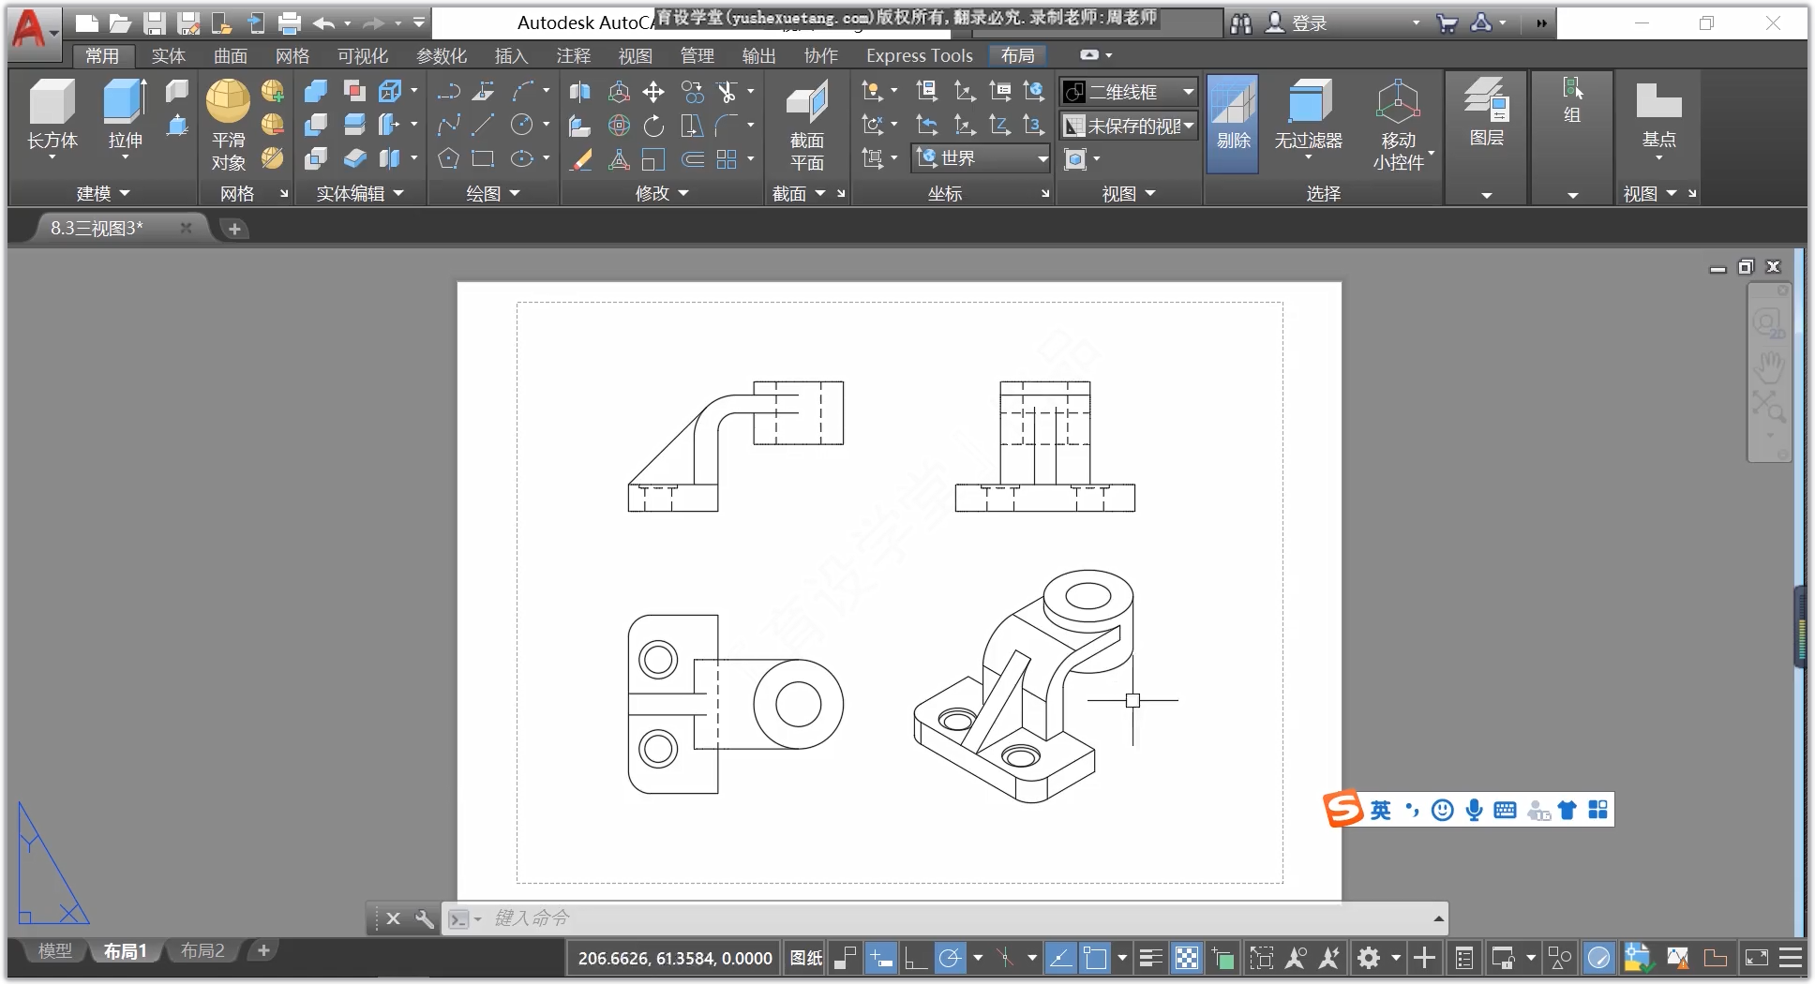Open the 未保存的视图 view dropdown
This screenshot has height=985, width=1815.
(x=1129, y=125)
